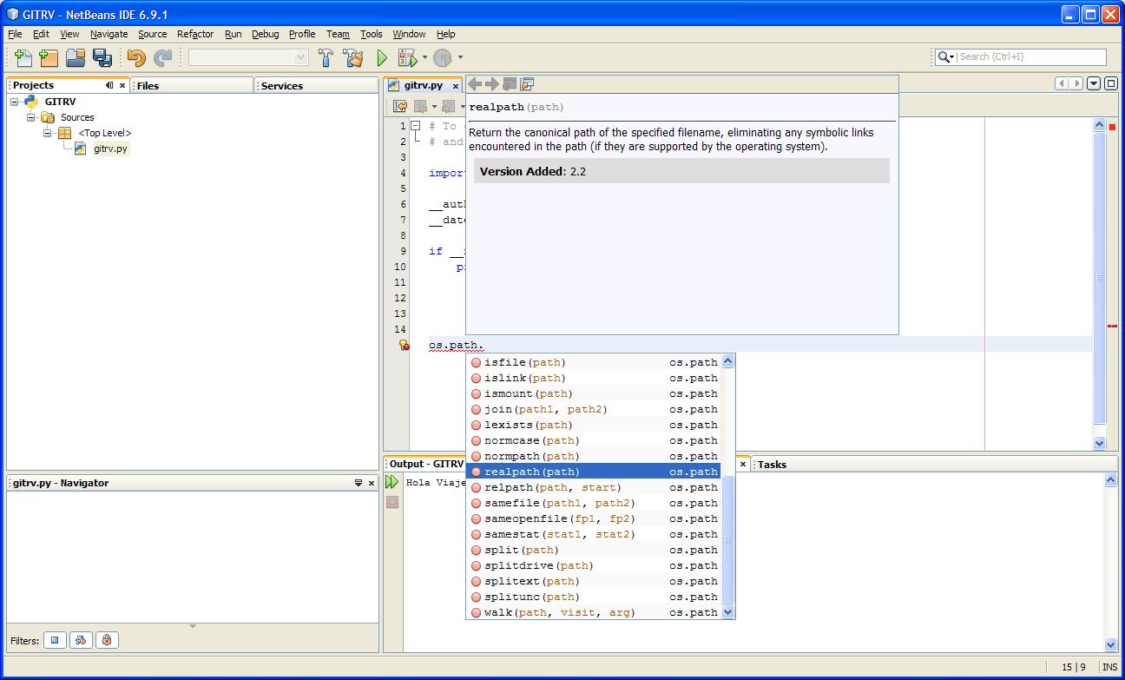Image resolution: width=1125 pixels, height=680 pixels.
Task: Click the Undo arrow icon
Action: point(135,58)
